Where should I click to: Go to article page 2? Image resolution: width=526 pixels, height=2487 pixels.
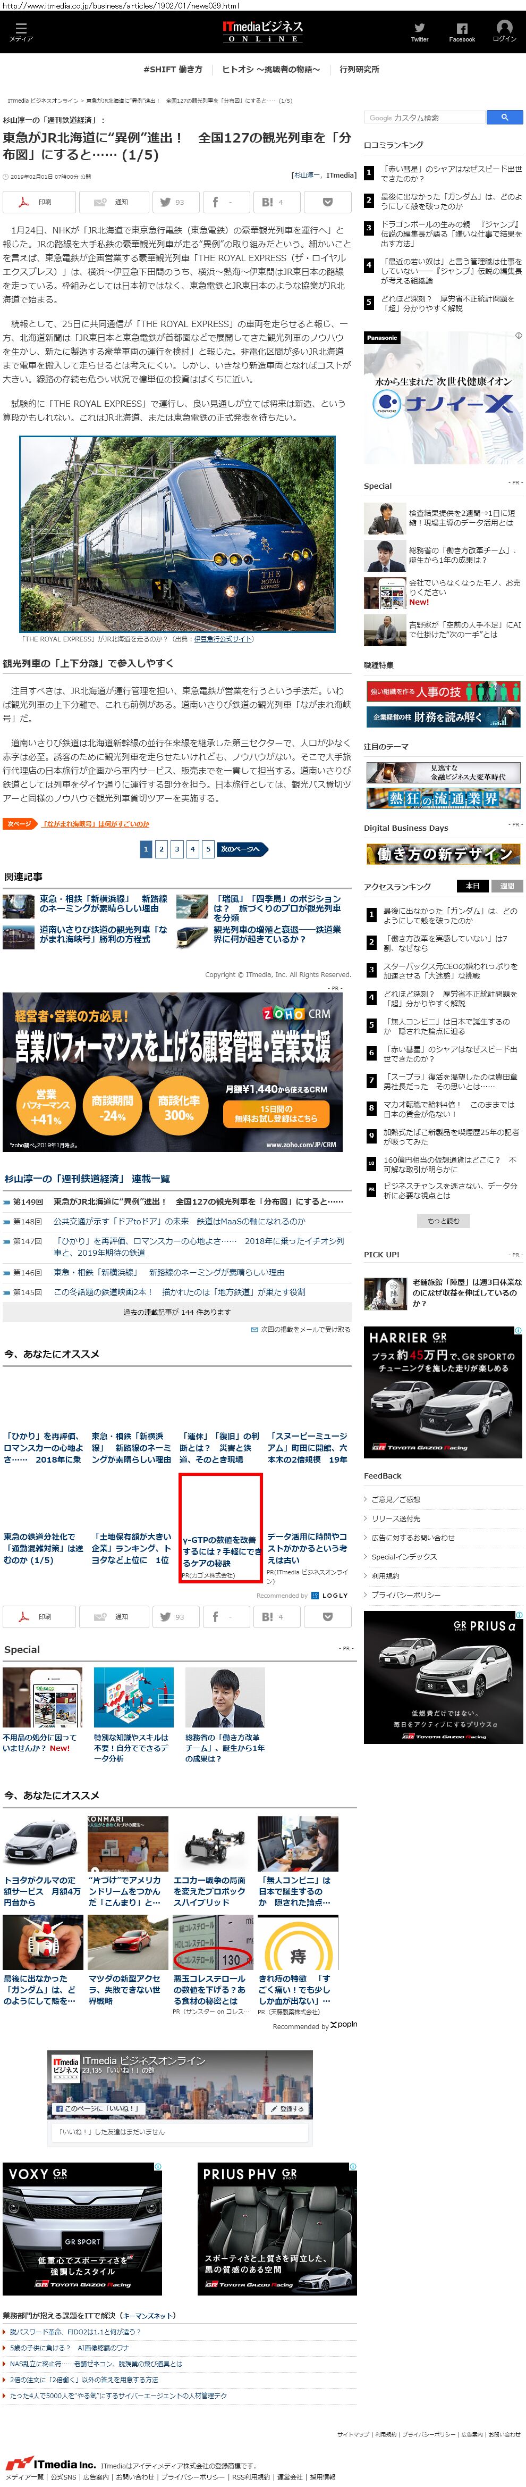click(161, 849)
